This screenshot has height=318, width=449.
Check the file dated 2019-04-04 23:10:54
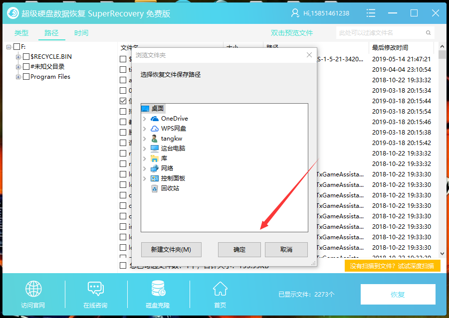[x=123, y=69]
